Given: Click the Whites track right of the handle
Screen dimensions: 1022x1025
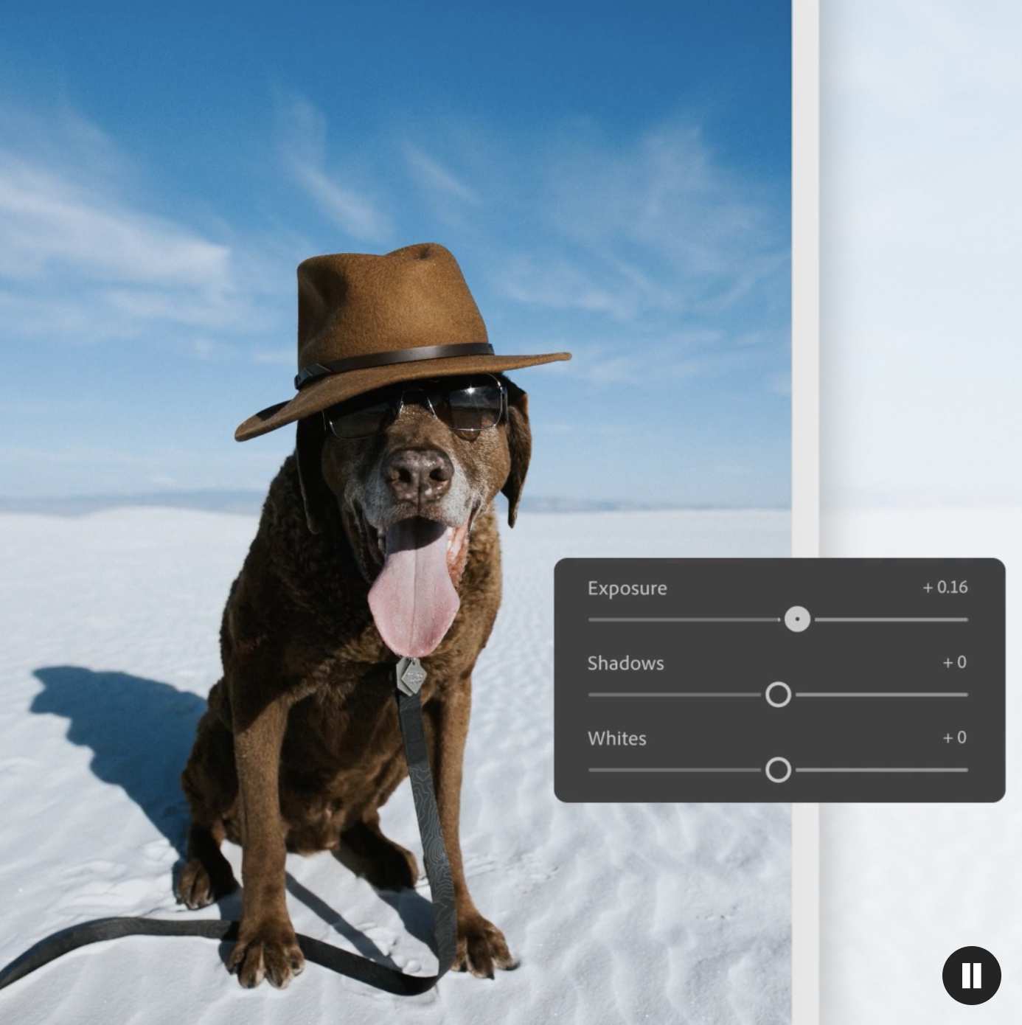Looking at the screenshot, I should (885, 770).
